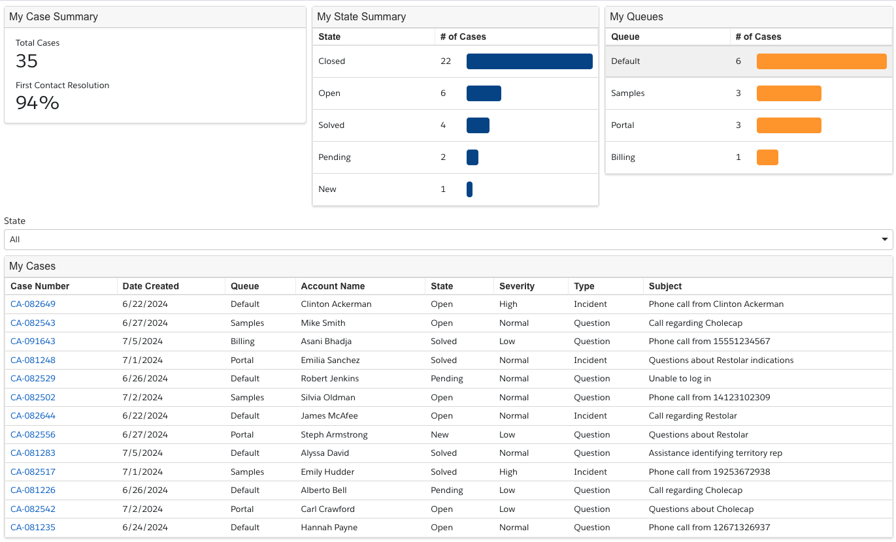Open the State filter dropdown

click(448, 240)
